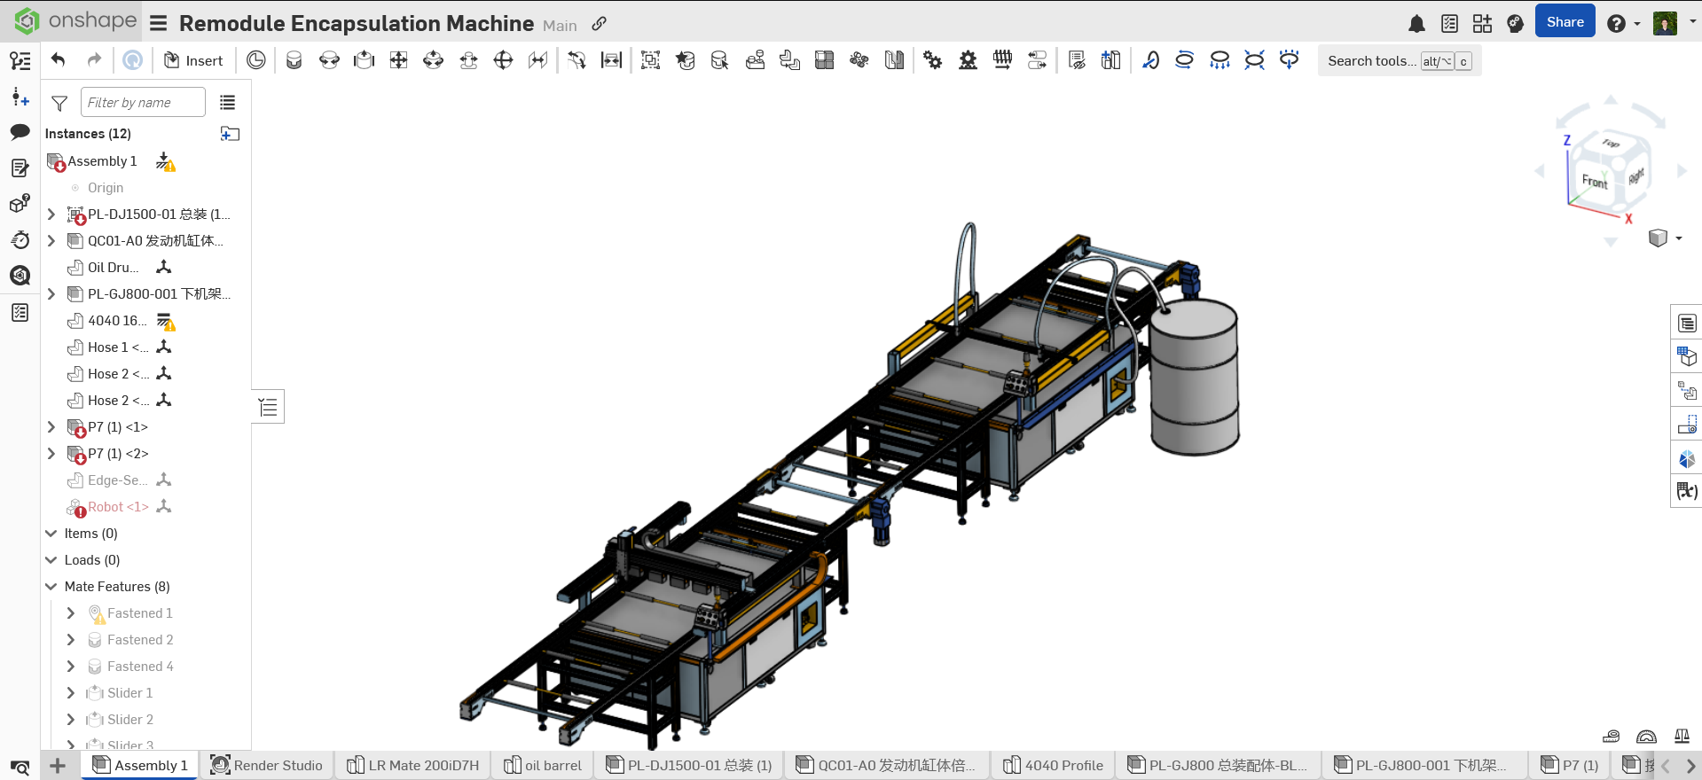Click the Undo arrow in the toolbar
1702x780 pixels.
click(x=59, y=60)
